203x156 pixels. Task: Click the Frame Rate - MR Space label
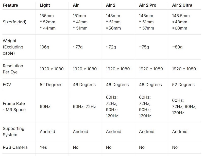(x=14, y=107)
